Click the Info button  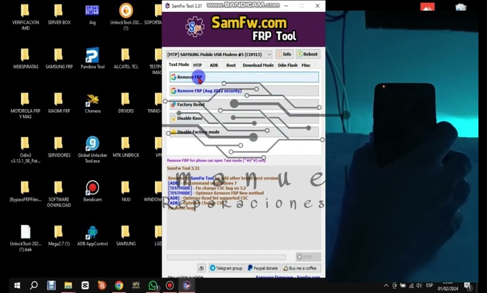(x=284, y=54)
